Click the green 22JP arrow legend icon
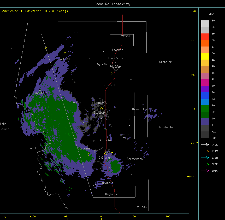 (205, 164)
